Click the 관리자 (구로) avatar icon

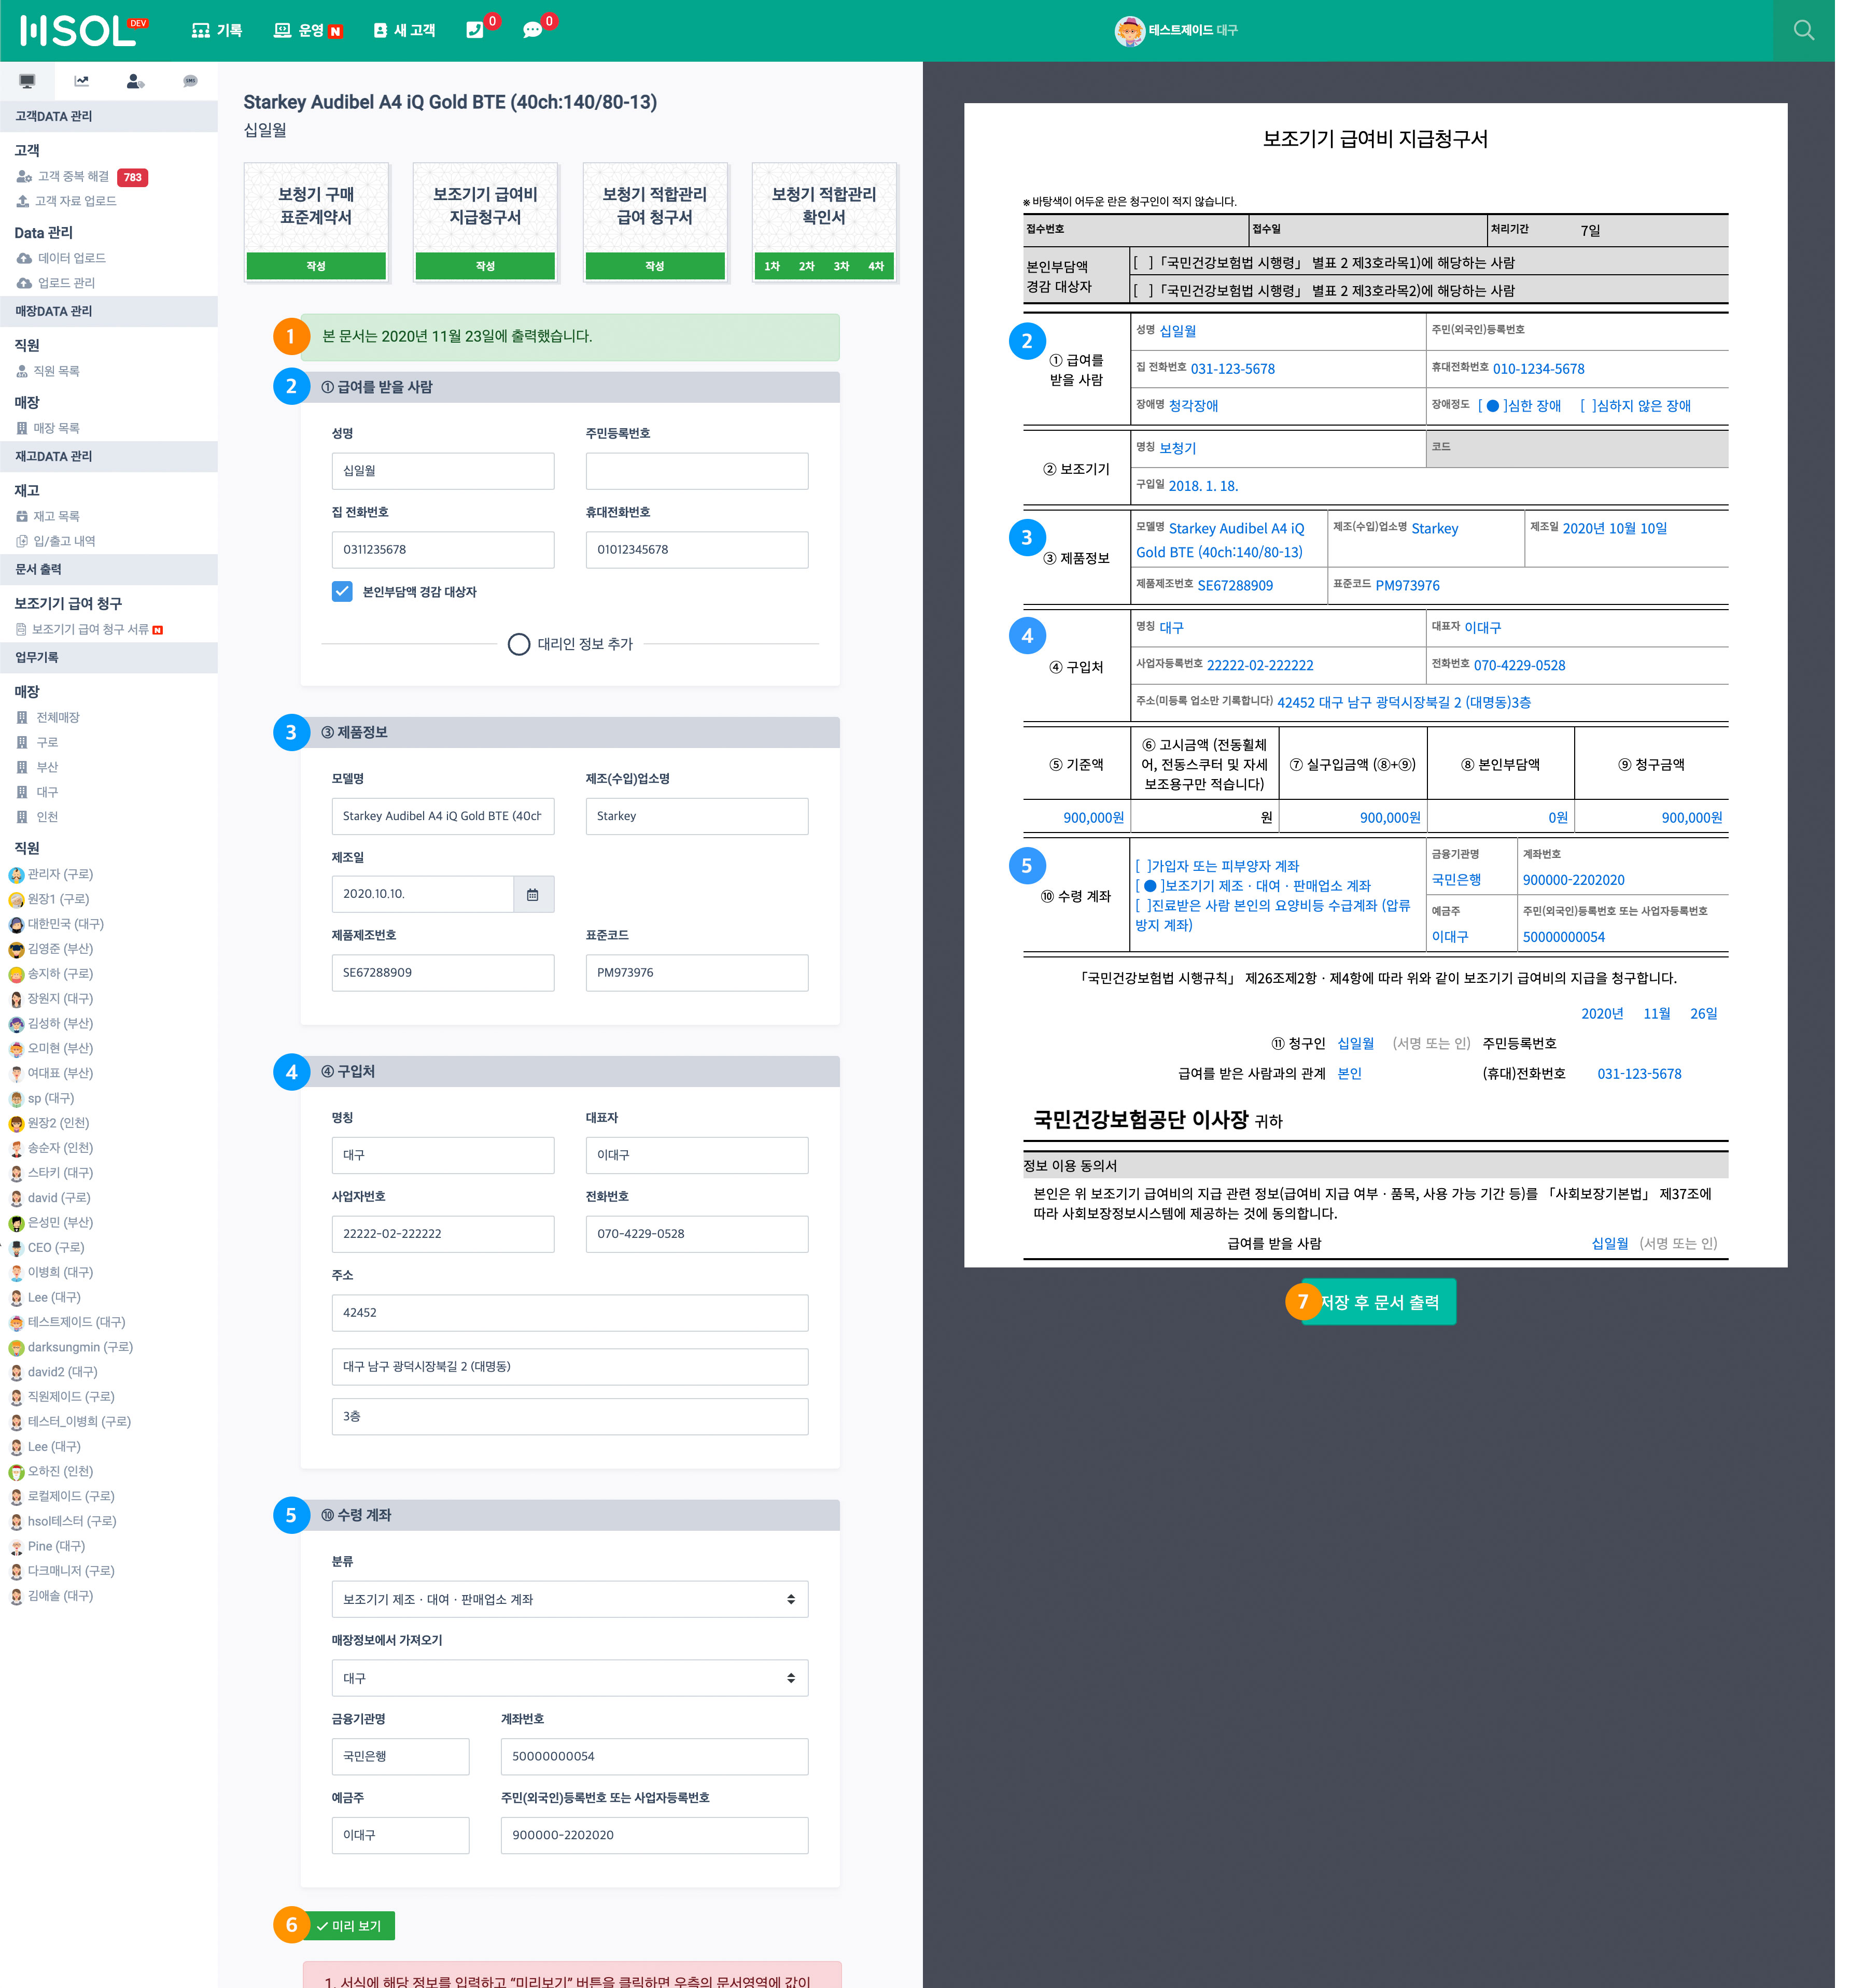click(x=16, y=874)
